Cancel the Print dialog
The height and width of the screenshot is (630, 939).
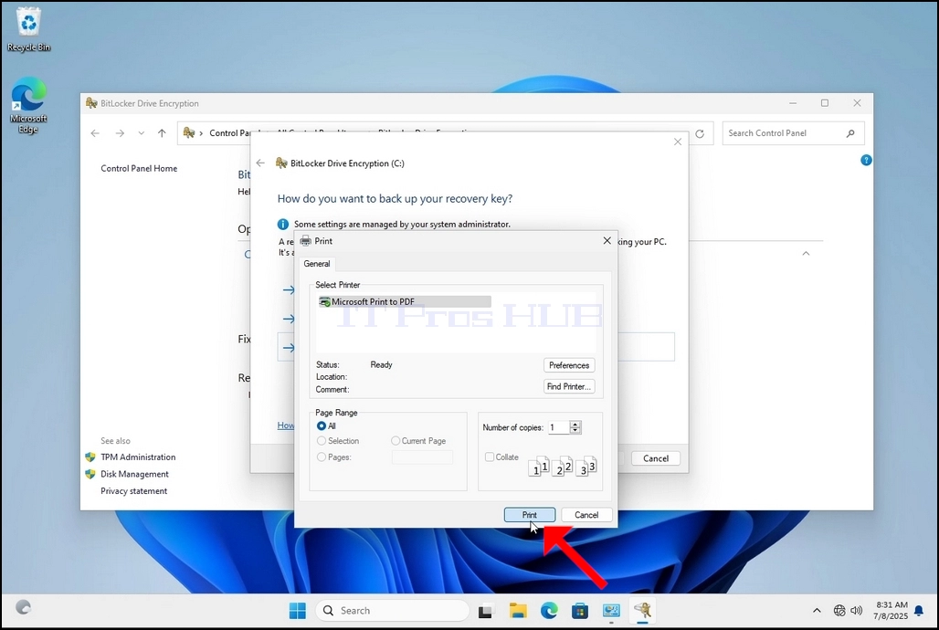tap(586, 515)
